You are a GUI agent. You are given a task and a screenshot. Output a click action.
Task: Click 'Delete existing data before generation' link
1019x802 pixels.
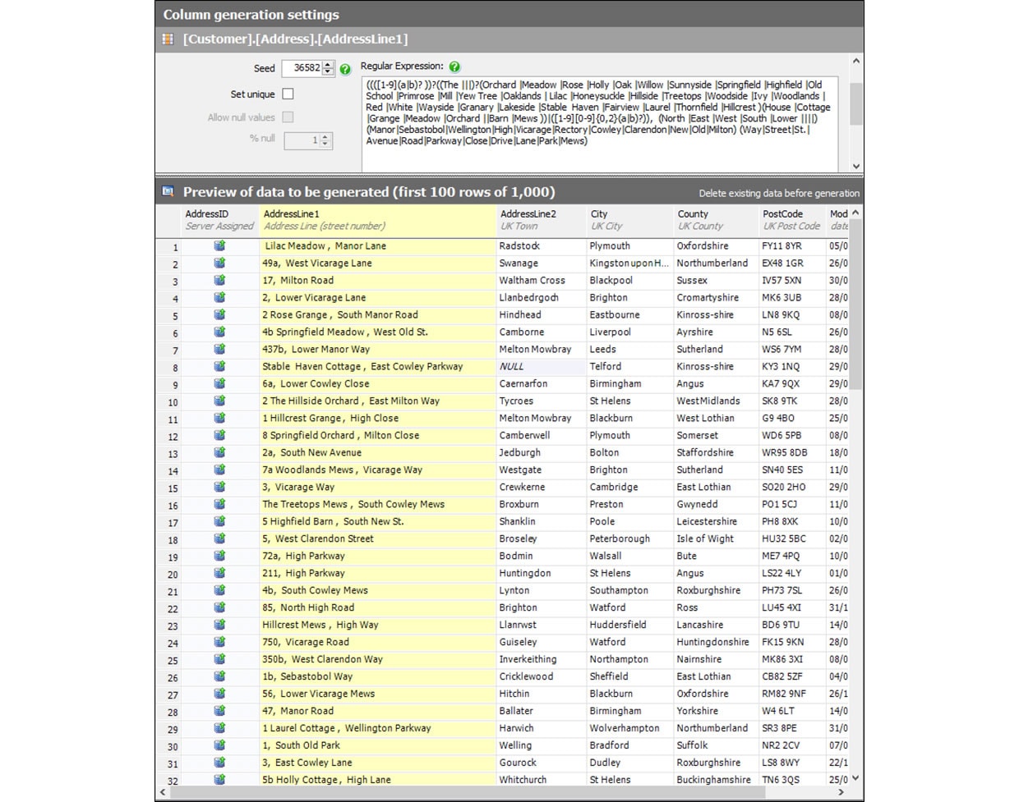coord(779,194)
